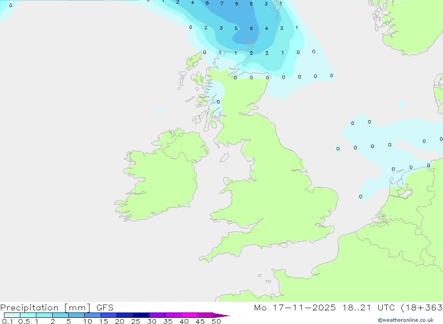This screenshot has width=443, height=324.
Task: Click the 30–35 mm purple legend swatch
Action: [x=157, y=315]
